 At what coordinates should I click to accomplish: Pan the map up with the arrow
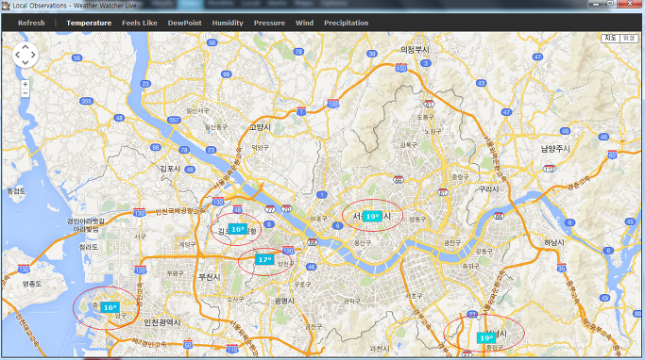(25, 47)
